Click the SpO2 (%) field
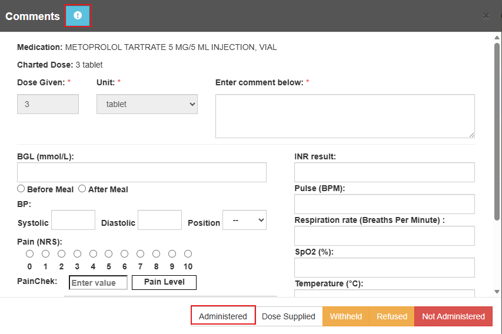 [384, 268]
